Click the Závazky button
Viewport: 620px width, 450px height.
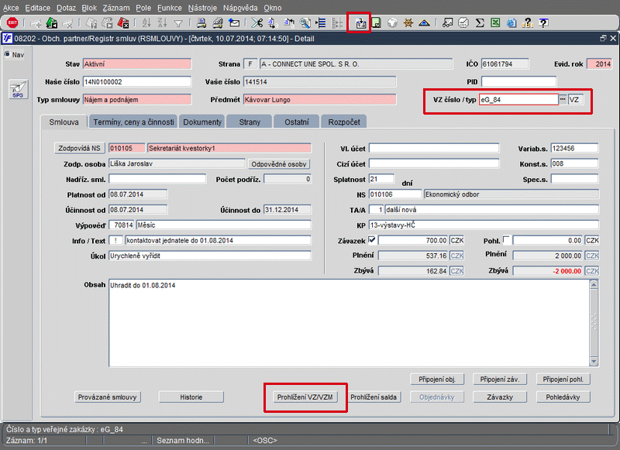coord(500,397)
